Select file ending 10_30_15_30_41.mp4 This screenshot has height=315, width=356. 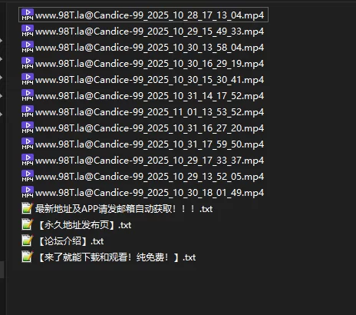pyautogui.click(x=150, y=80)
